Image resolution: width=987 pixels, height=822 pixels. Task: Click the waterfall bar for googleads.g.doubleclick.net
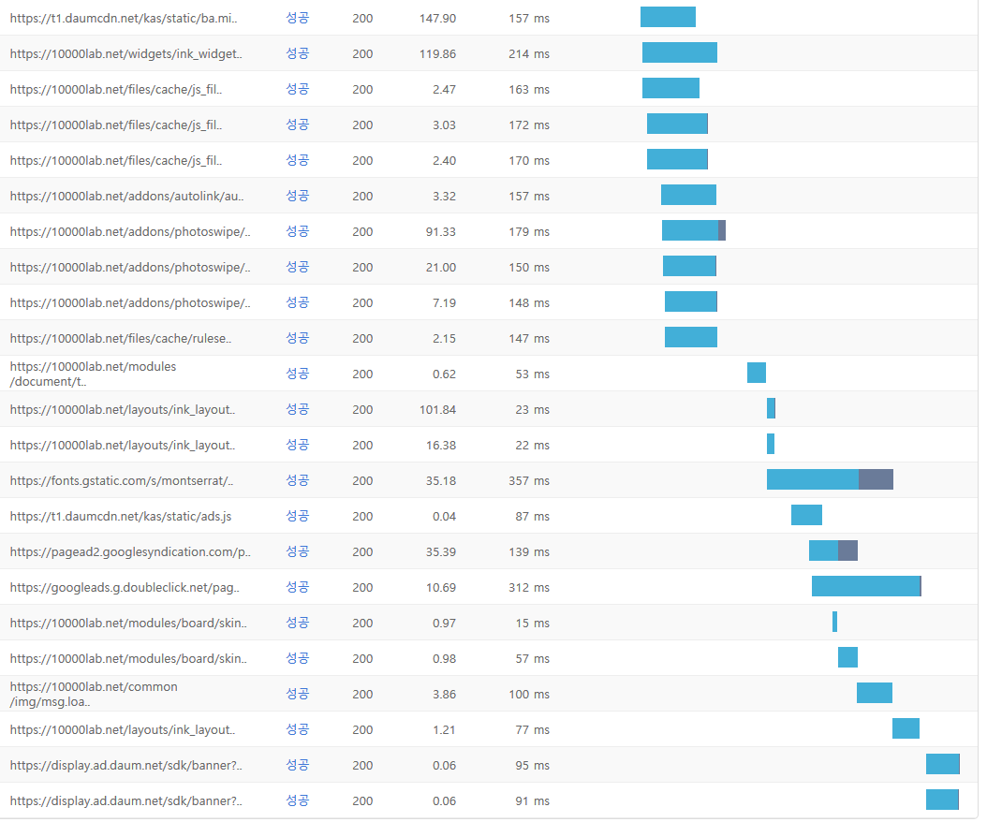(x=866, y=586)
